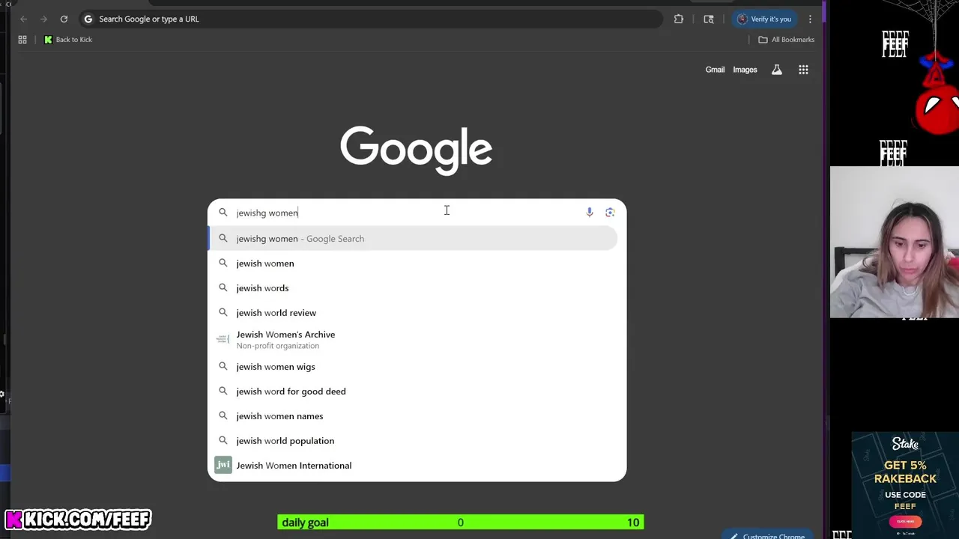Open the apps grid in bookmarks bar
959x539 pixels.
coord(22,40)
